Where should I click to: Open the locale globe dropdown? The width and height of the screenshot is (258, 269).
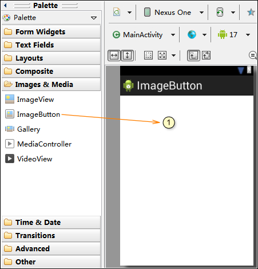click(204, 35)
